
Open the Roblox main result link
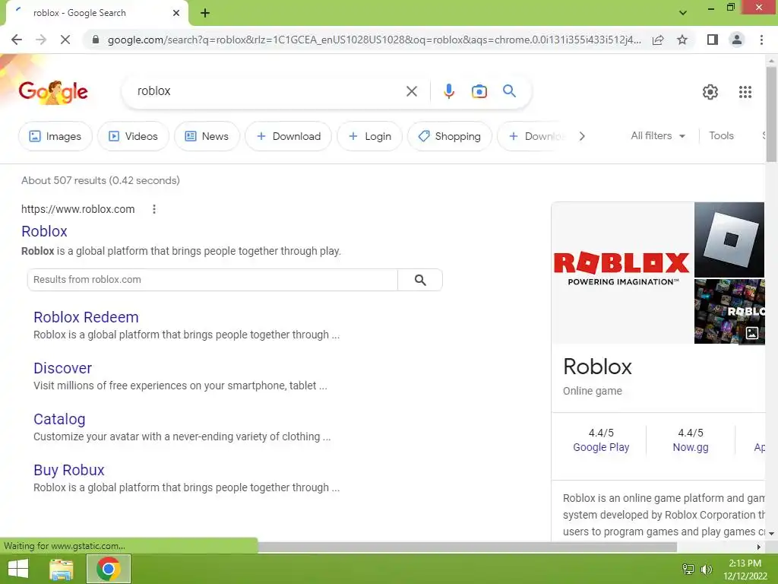click(x=44, y=231)
